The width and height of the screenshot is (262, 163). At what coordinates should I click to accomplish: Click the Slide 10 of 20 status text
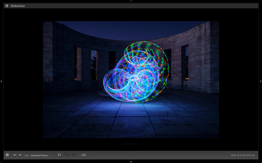click(x=243, y=155)
